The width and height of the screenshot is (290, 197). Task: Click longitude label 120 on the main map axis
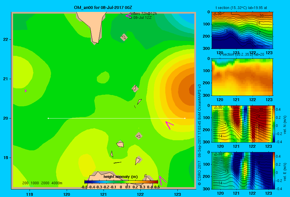(67, 194)
